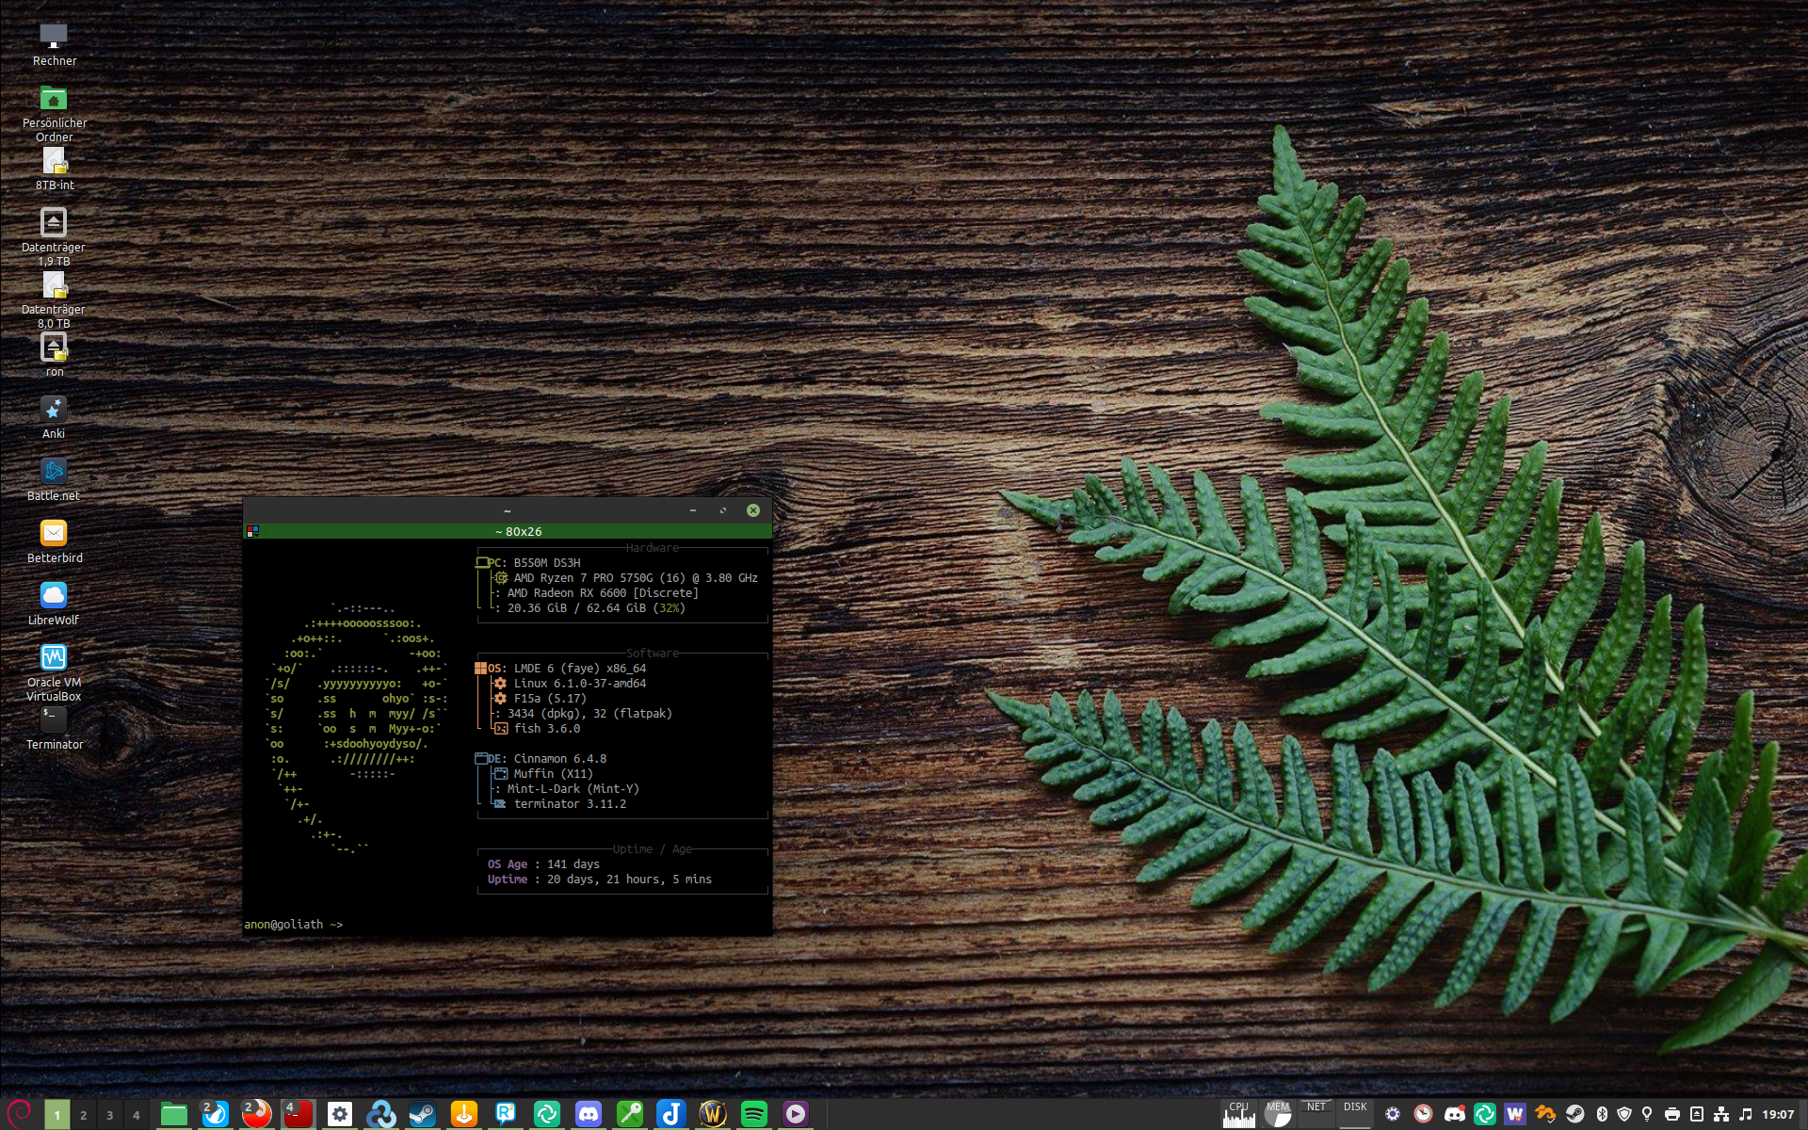1808x1130 pixels.
Task: Launch Steam from the taskbar
Action: 423,1115
